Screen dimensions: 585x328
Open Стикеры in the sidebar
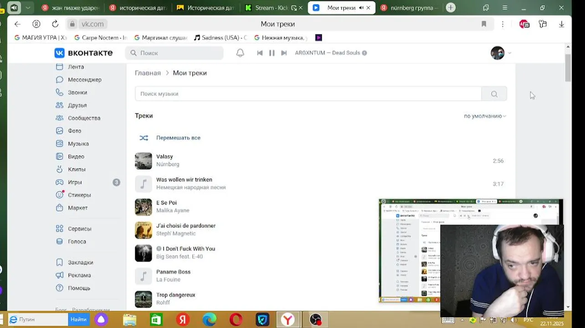(x=79, y=195)
